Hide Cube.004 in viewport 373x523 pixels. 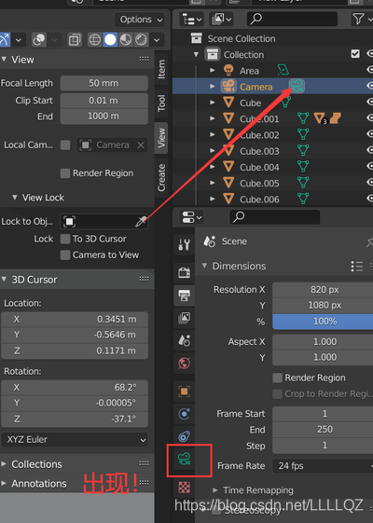click(x=369, y=166)
